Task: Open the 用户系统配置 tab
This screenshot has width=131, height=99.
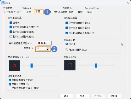Action: pos(60,12)
